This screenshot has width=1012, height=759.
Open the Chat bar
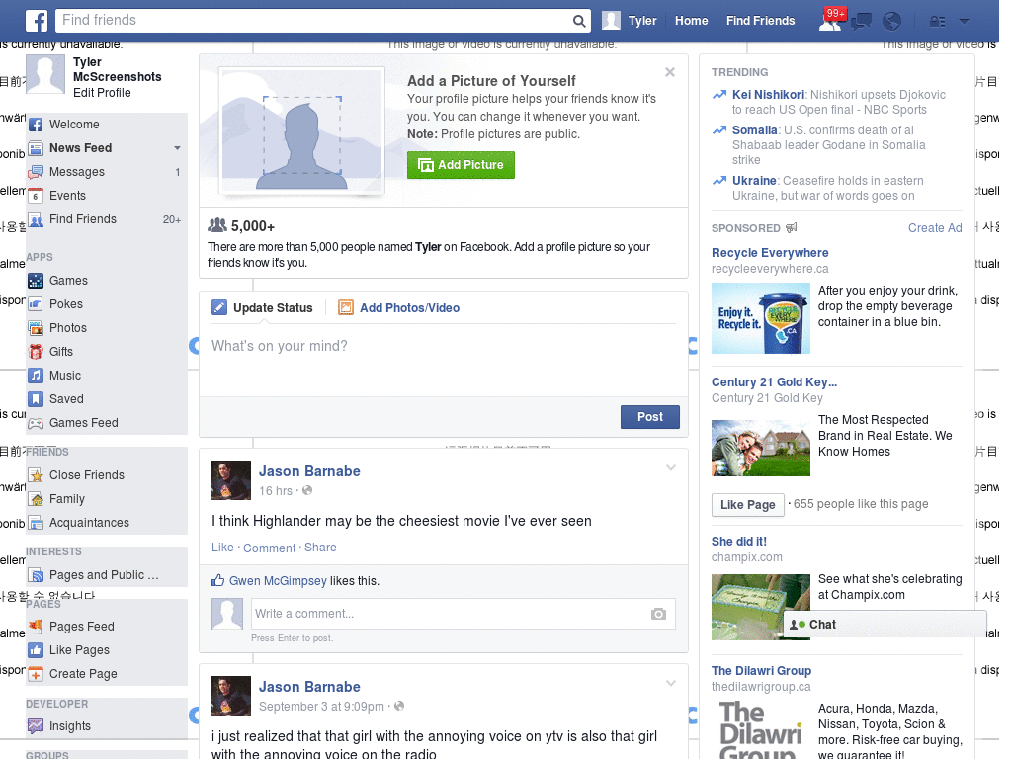coord(885,625)
